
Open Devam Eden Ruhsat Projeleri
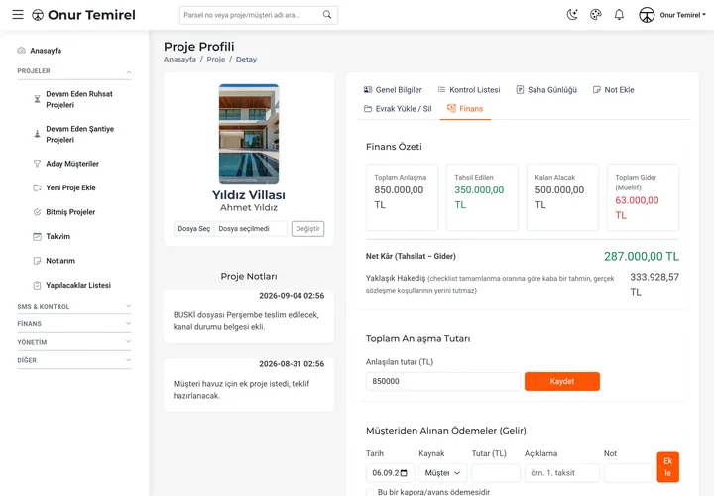79,99
